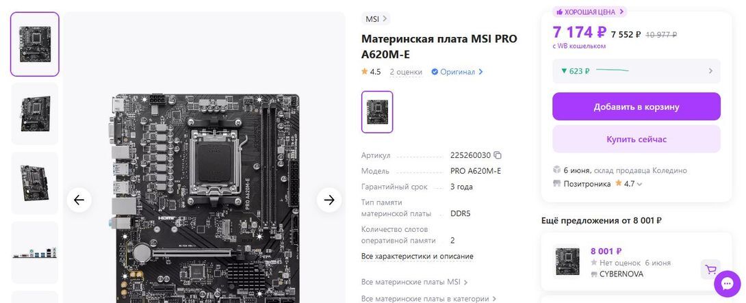
Task: Click Добавить в корзину button
Action: pyautogui.click(x=636, y=107)
